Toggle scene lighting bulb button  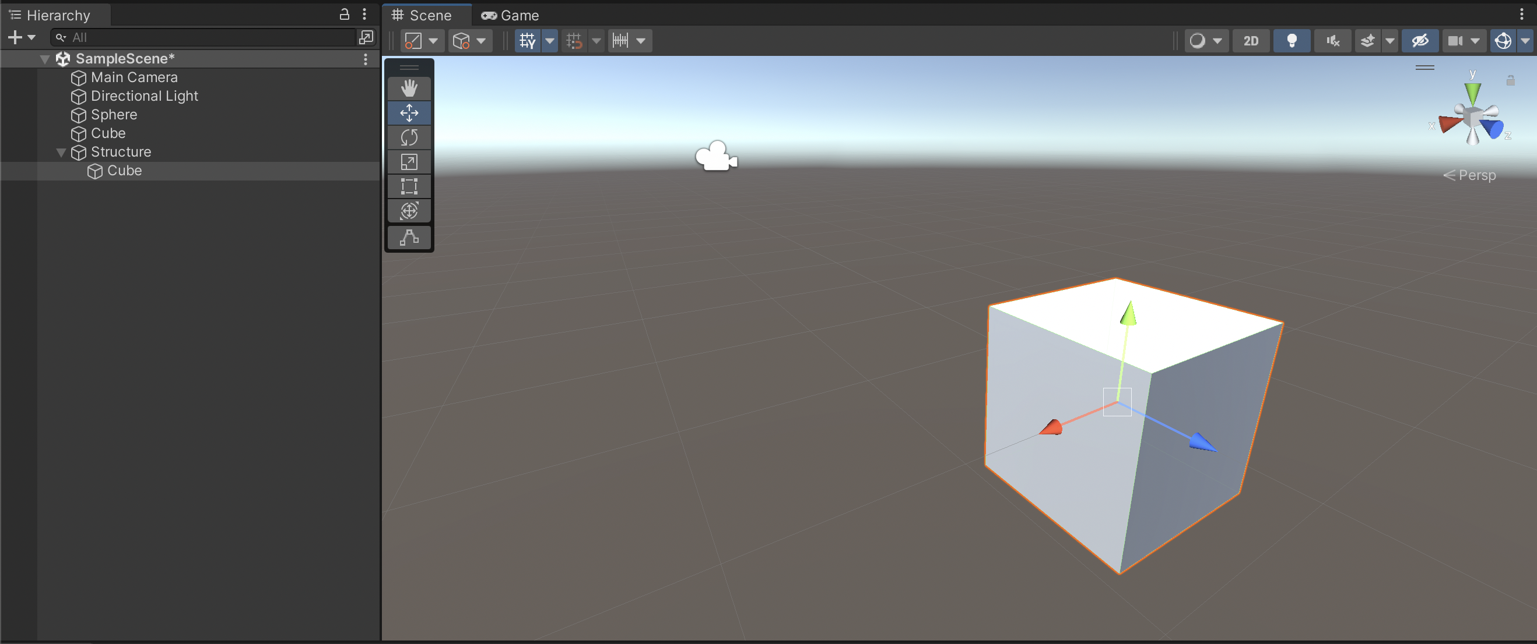(1291, 41)
